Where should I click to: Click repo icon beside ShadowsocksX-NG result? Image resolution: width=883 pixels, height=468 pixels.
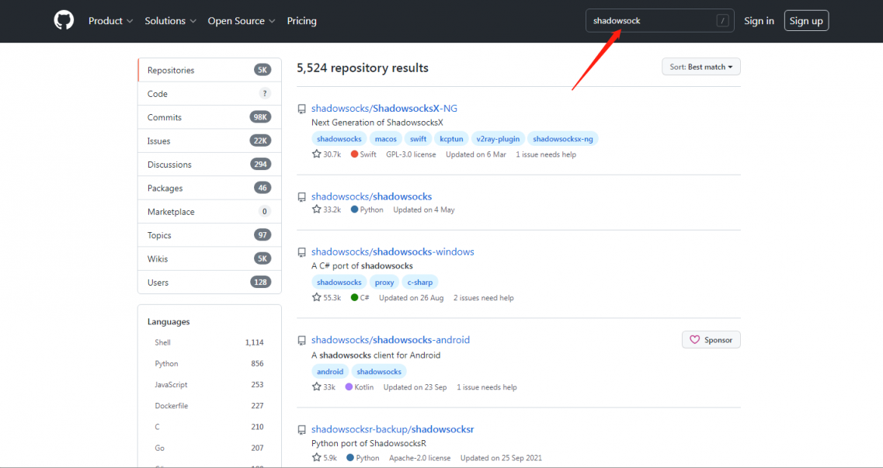click(302, 109)
